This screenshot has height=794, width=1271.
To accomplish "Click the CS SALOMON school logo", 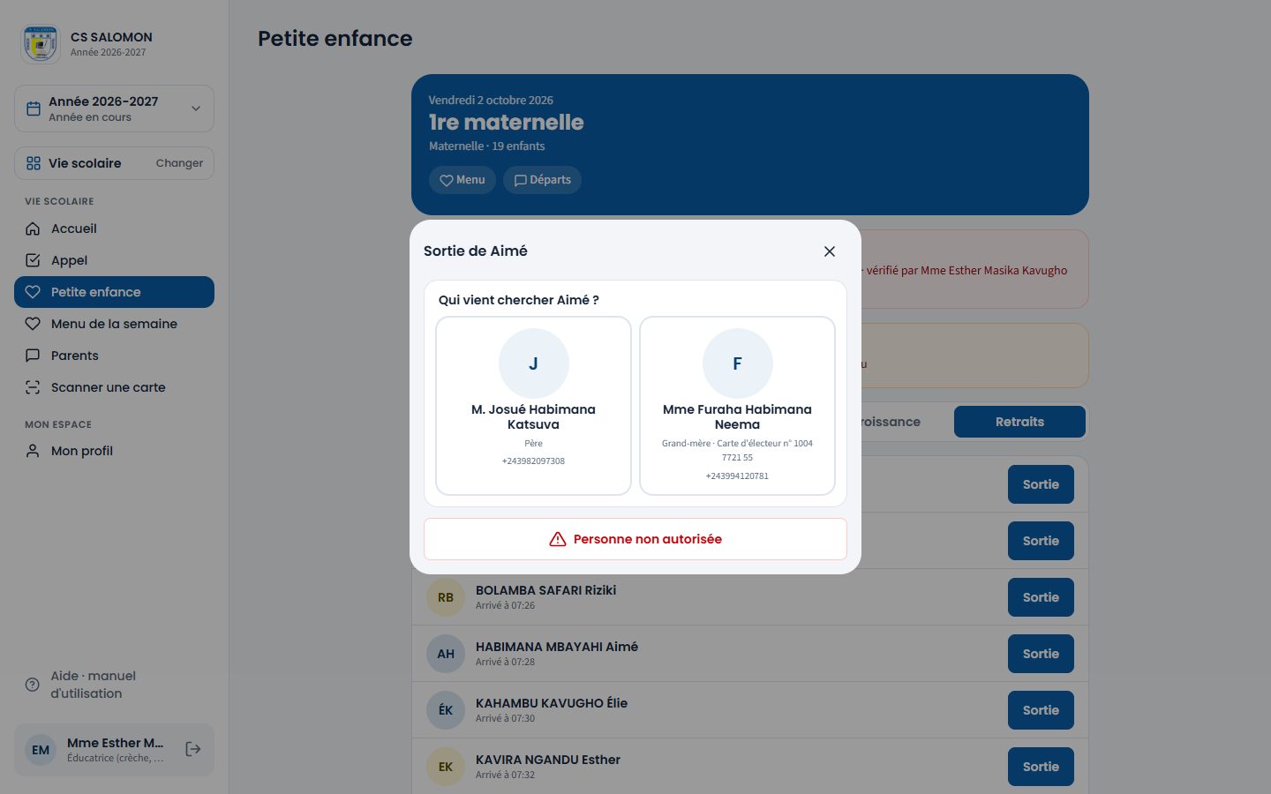I will [41, 43].
